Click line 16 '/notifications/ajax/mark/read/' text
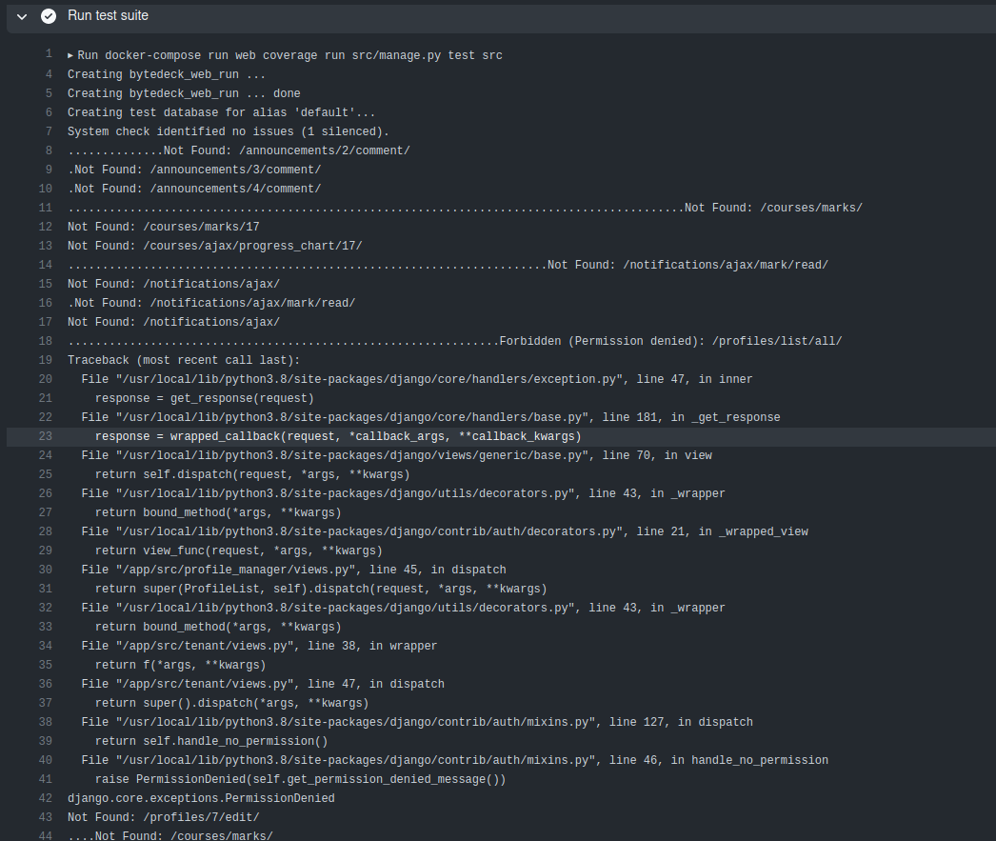 pos(253,303)
